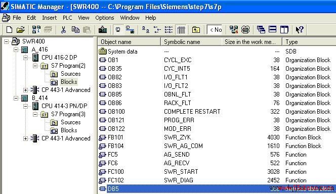Click the RACK_FLT symbolic name
This screenshot has width=336, height=194.
pos(178,103)
